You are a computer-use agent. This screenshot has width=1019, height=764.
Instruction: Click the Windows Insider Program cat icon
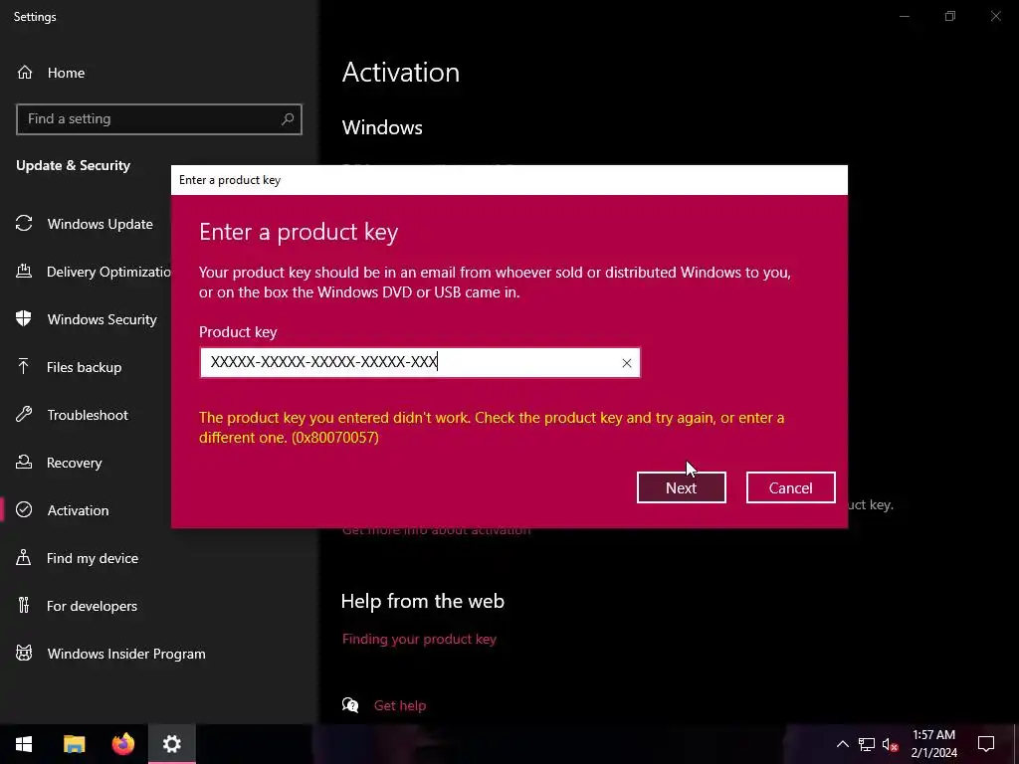point(24,653)
